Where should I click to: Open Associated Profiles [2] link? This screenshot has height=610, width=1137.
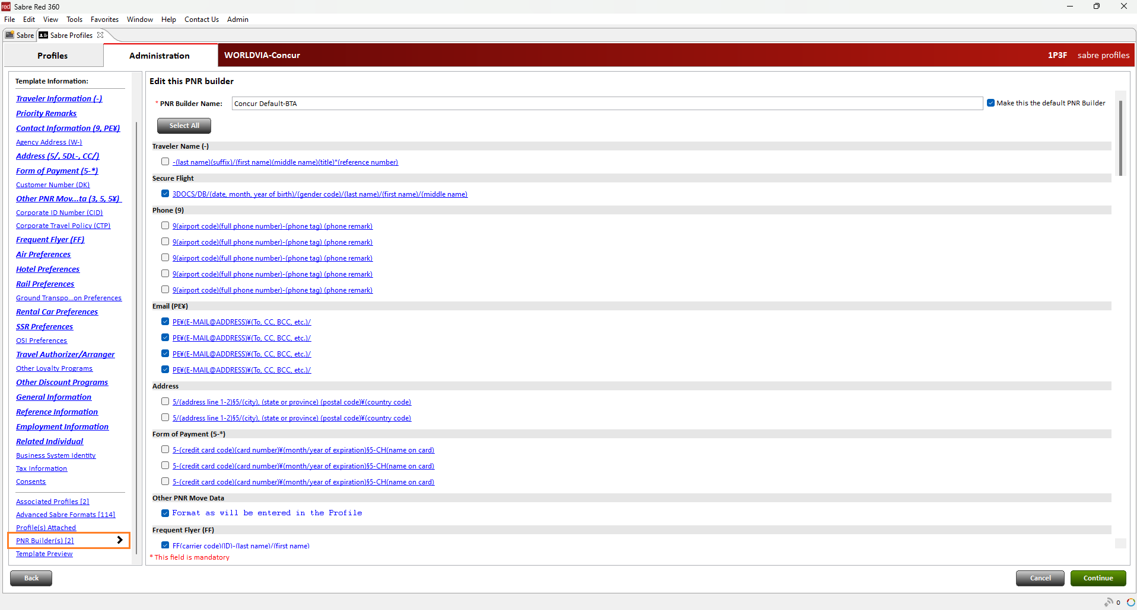pos(52,502)
